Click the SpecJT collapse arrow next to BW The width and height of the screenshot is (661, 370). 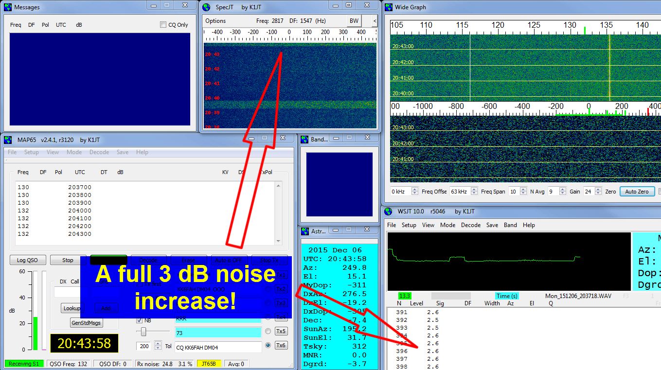click(374, 21)
